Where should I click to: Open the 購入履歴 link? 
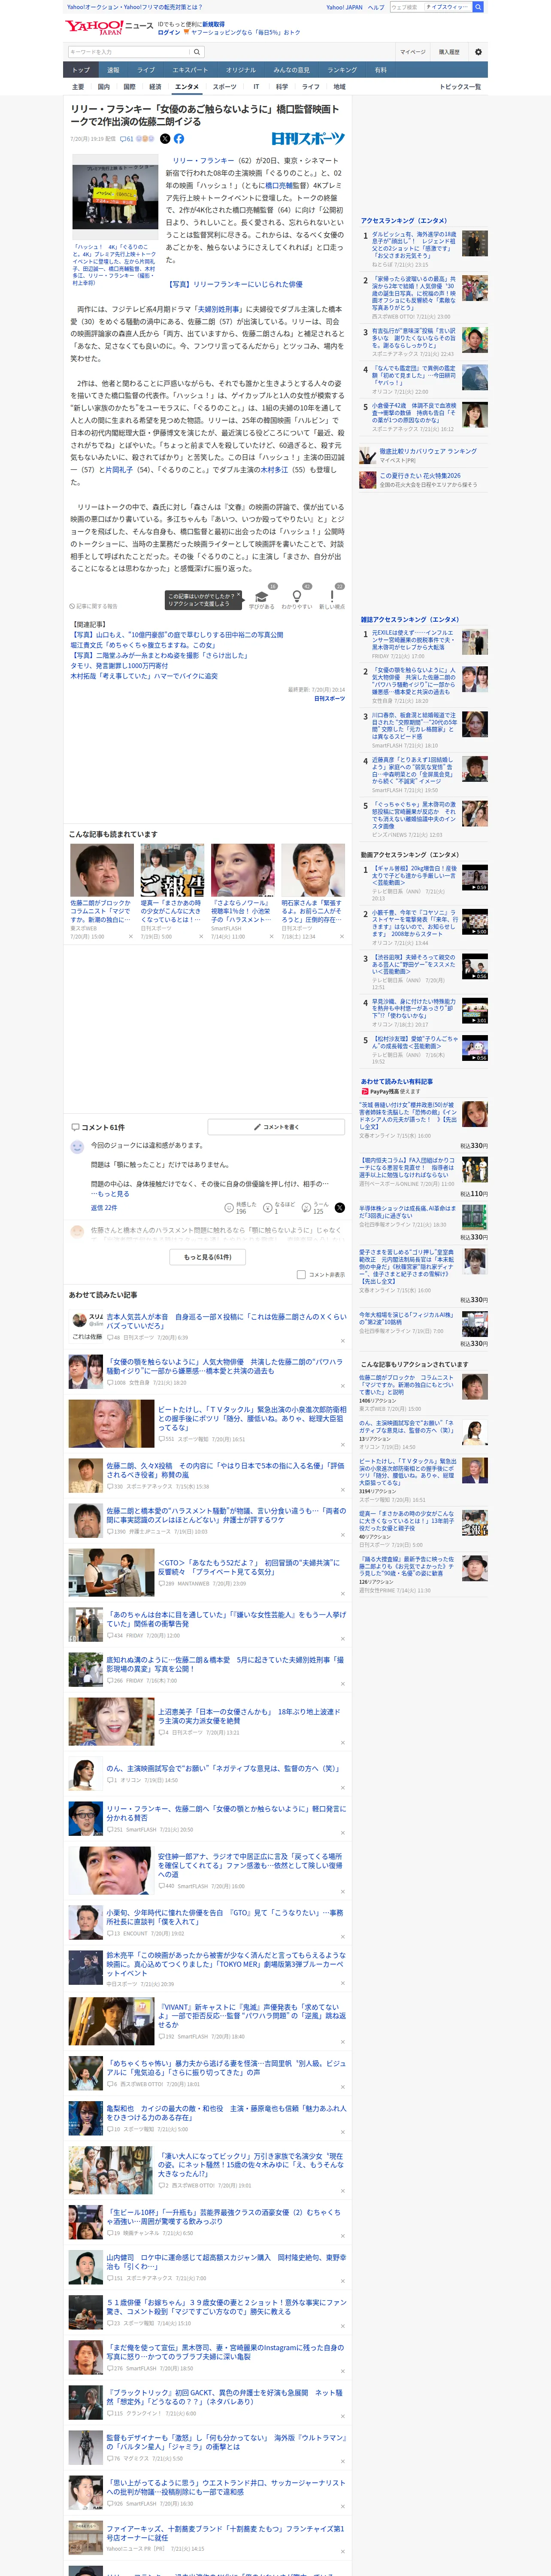coord(449,52)
